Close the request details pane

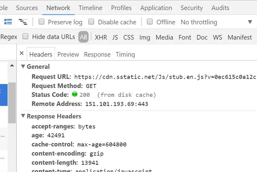22,53
